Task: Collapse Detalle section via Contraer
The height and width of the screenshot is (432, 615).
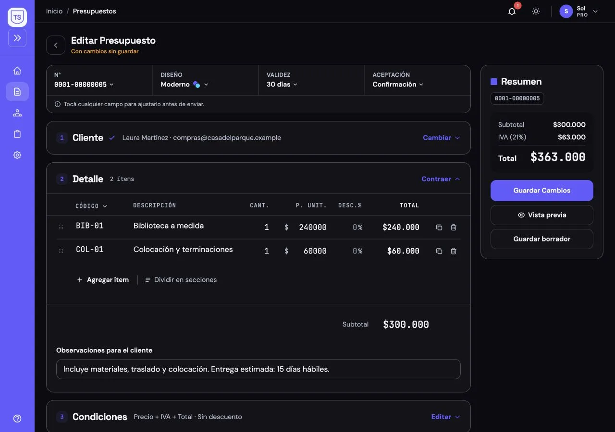Action: (441, 179)
